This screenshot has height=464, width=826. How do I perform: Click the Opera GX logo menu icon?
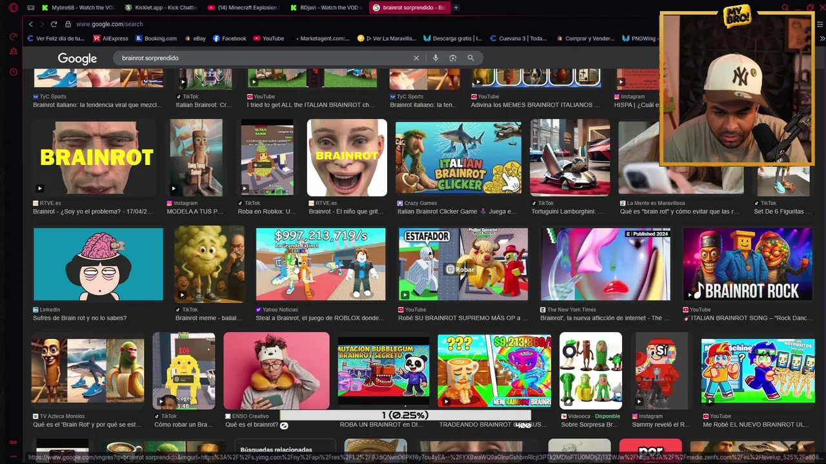13,8
